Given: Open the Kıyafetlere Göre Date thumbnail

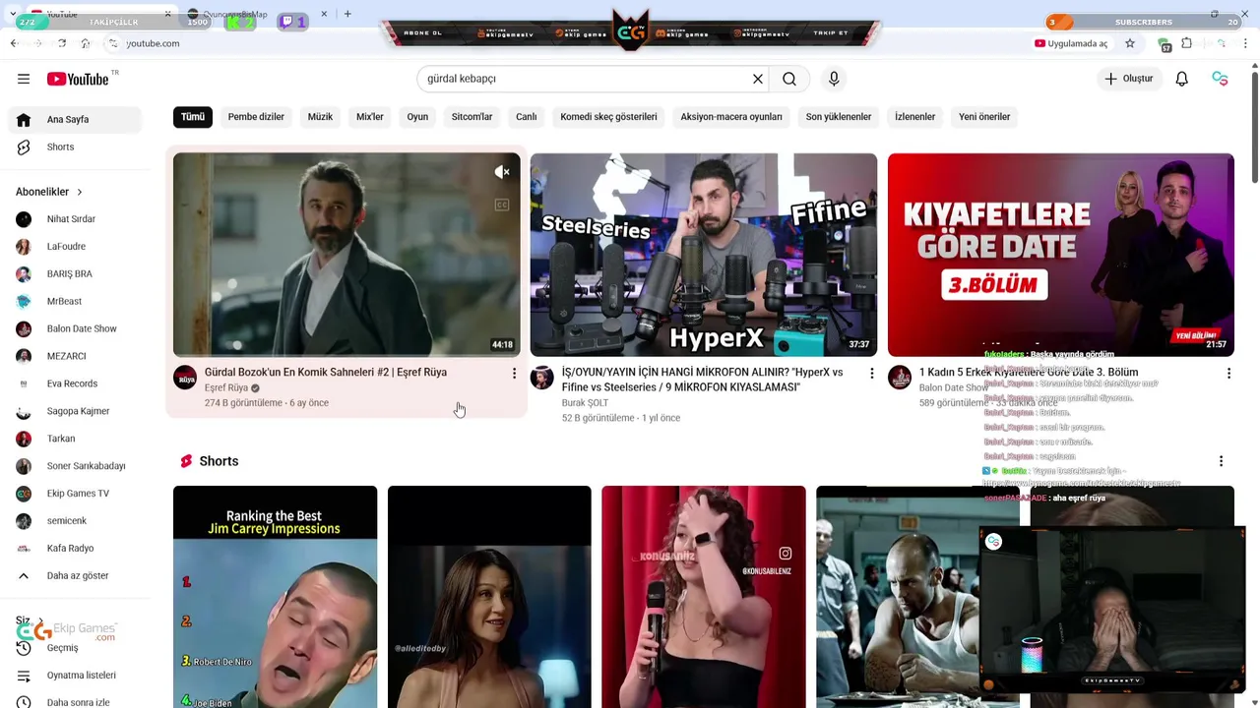Looking at the screenshot, I should pyautogui.click(x=1061, y=255).
